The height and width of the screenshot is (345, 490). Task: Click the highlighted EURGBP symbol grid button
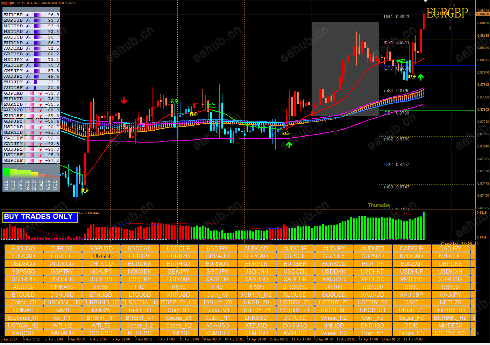101,256
